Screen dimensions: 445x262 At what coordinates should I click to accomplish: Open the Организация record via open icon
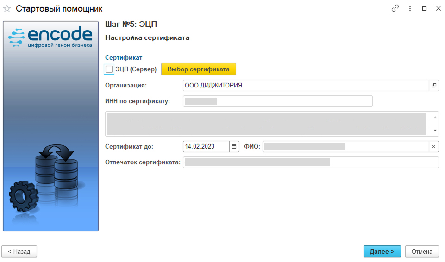tap(434, 86)
